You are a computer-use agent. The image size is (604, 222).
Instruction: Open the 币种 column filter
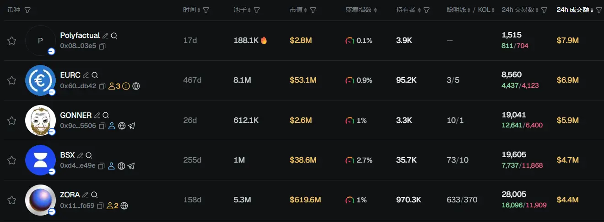(27, 10)
